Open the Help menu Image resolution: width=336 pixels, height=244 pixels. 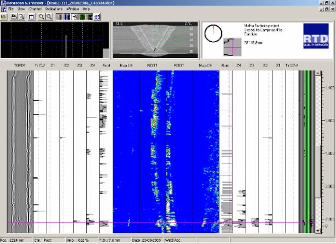click(86, 9)
